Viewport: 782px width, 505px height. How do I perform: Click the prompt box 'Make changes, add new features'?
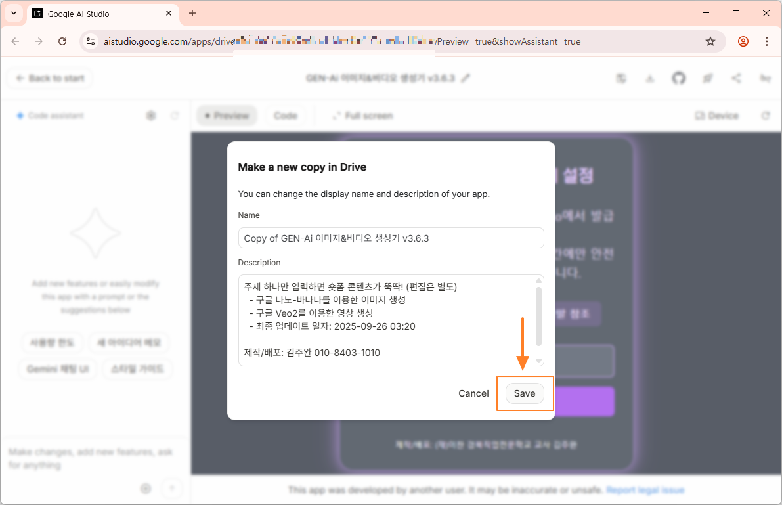click(x=91, y=458)
